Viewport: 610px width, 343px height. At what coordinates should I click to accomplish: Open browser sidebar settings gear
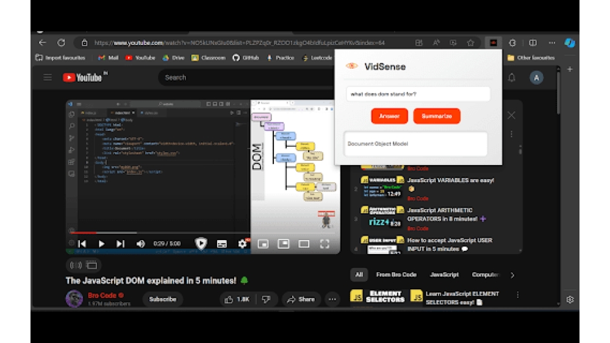(570, 300)
